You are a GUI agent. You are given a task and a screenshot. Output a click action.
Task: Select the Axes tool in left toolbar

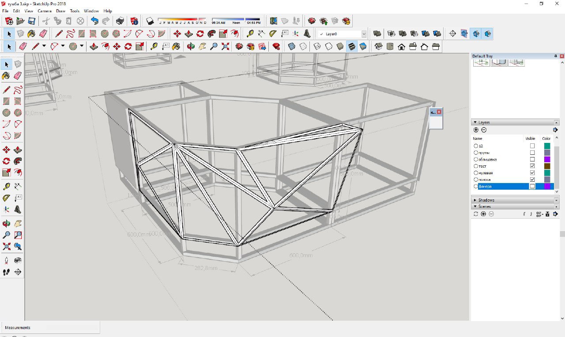(6, 210)
